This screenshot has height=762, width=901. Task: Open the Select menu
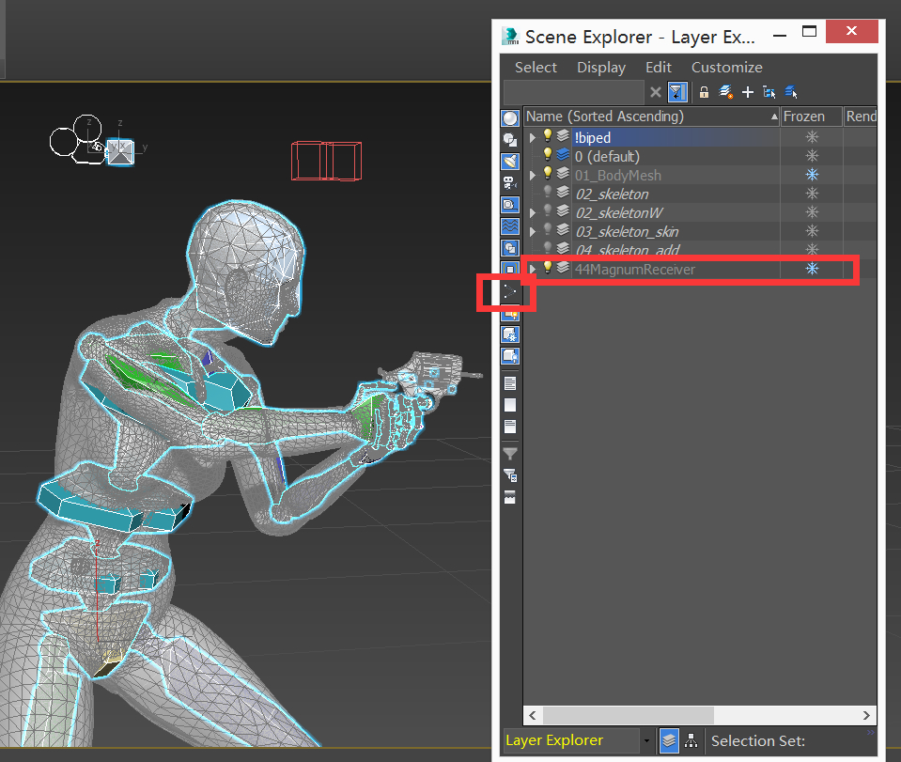[x=536, y=68]
